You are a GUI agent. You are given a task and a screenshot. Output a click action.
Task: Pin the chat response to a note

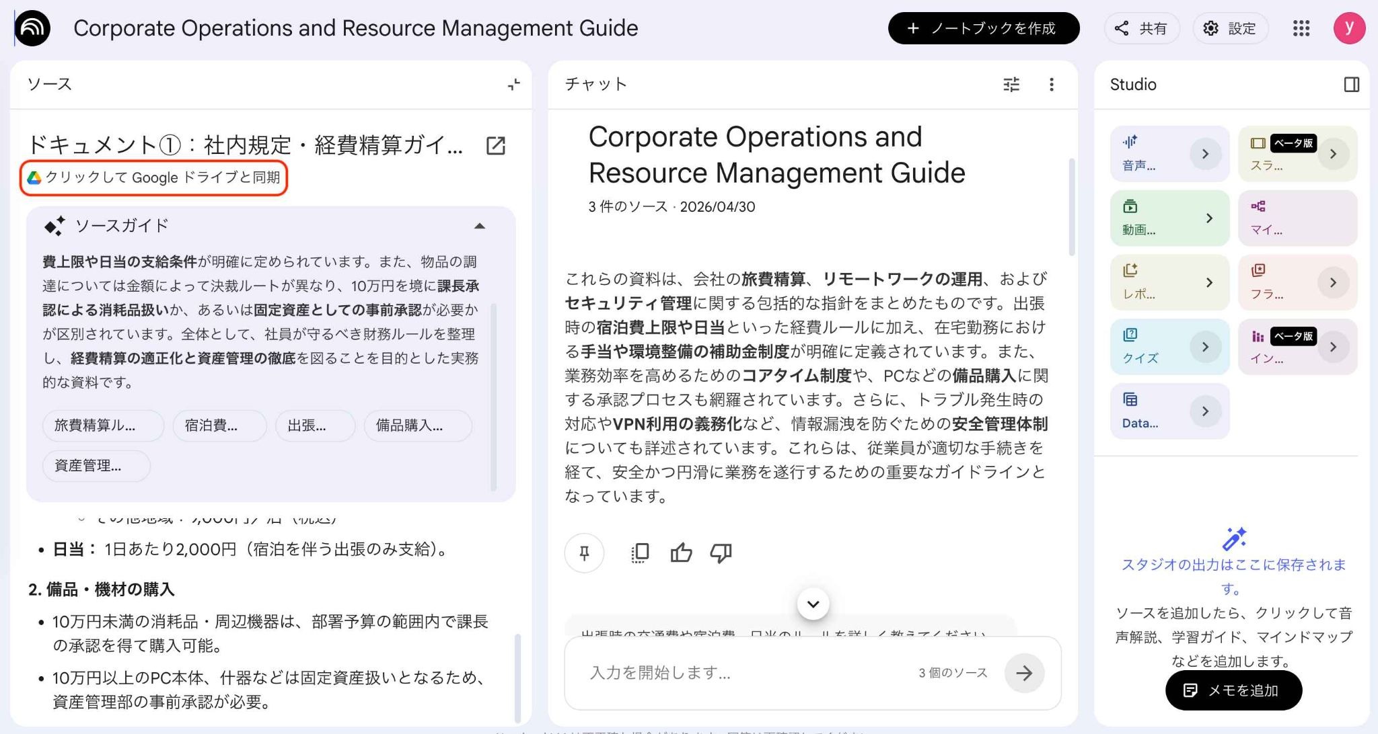[584, 553]
